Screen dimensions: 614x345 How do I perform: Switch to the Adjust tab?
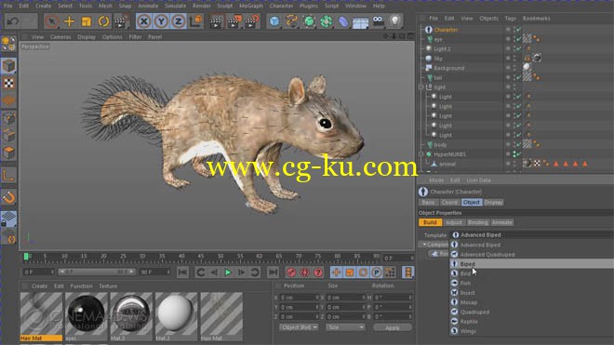[x=454, y=222]
